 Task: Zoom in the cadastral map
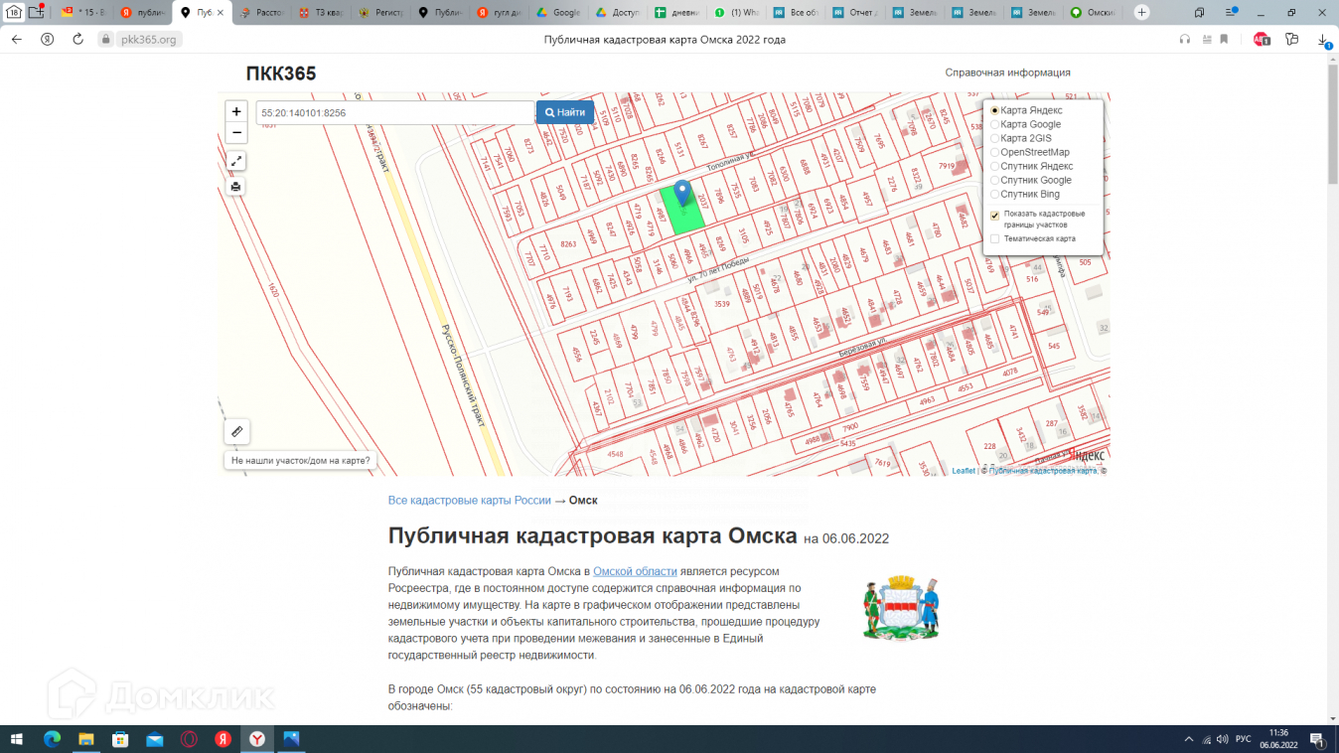point(236,112)
